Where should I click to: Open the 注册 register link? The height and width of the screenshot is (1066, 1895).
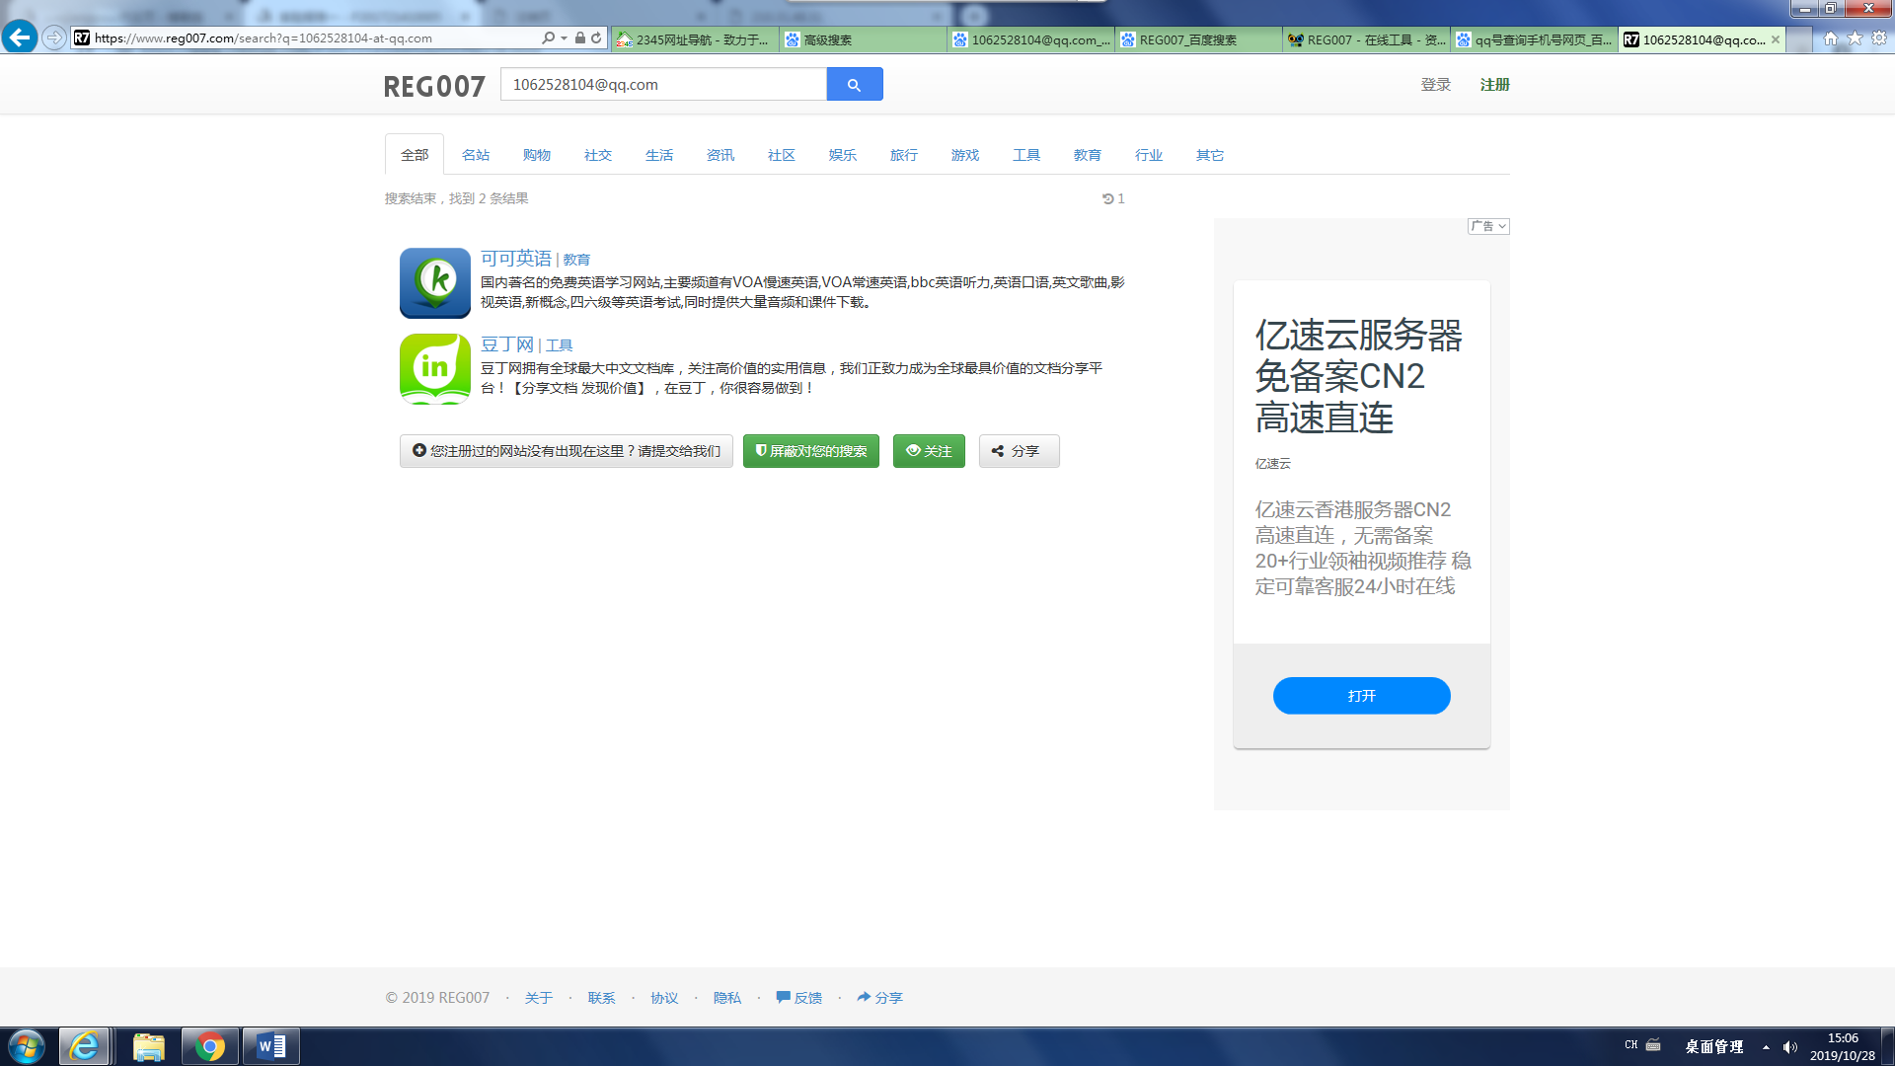1494,85
